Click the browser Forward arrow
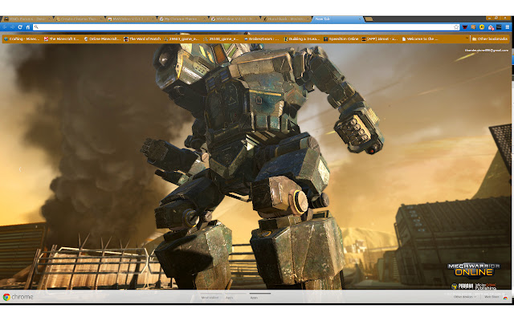 (13, 27)
